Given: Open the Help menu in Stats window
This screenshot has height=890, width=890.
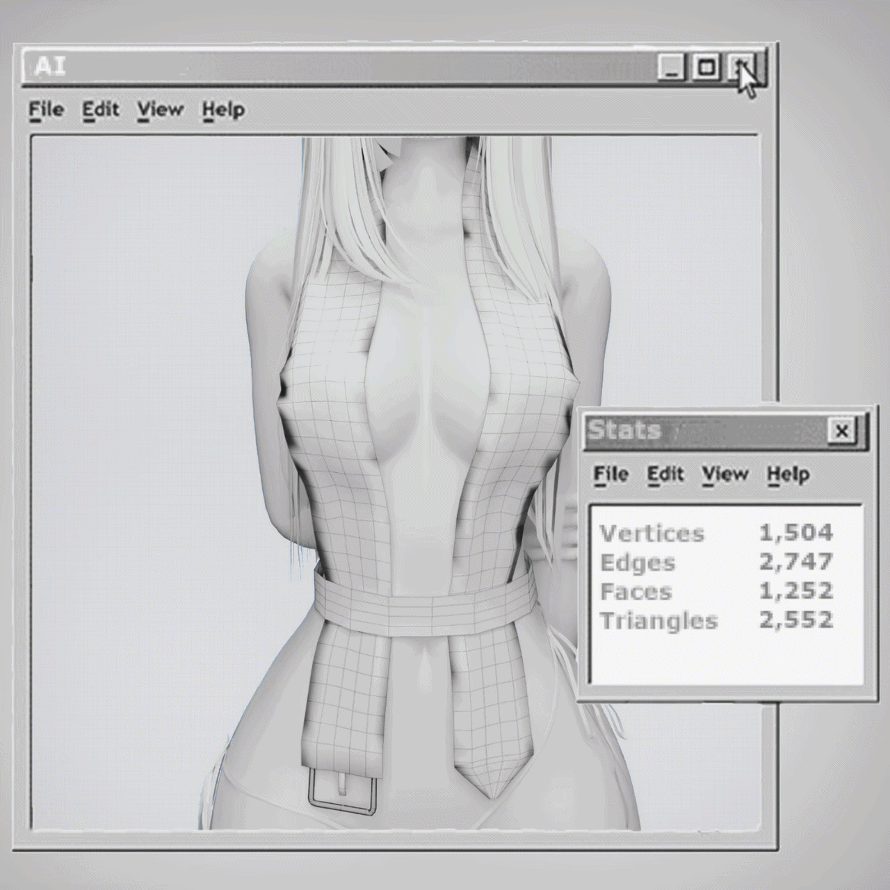Looking at the screenshot, I should tap(788, 474).
